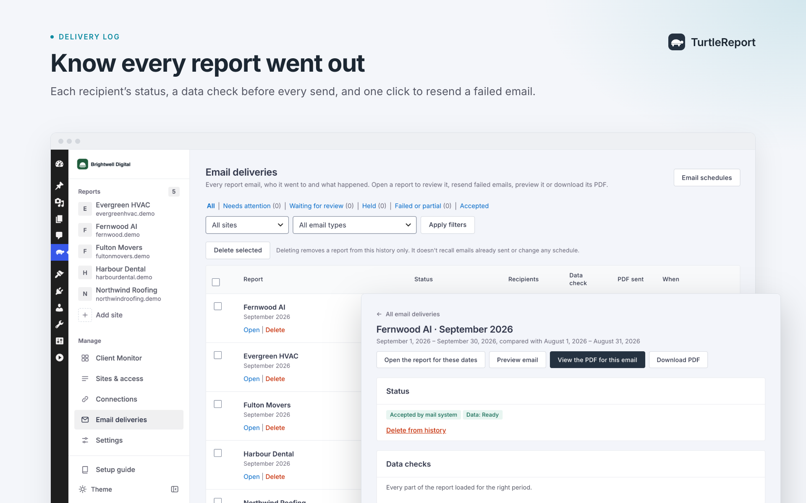Open the Appearance paintbrush icon

(x=59, y=274)
